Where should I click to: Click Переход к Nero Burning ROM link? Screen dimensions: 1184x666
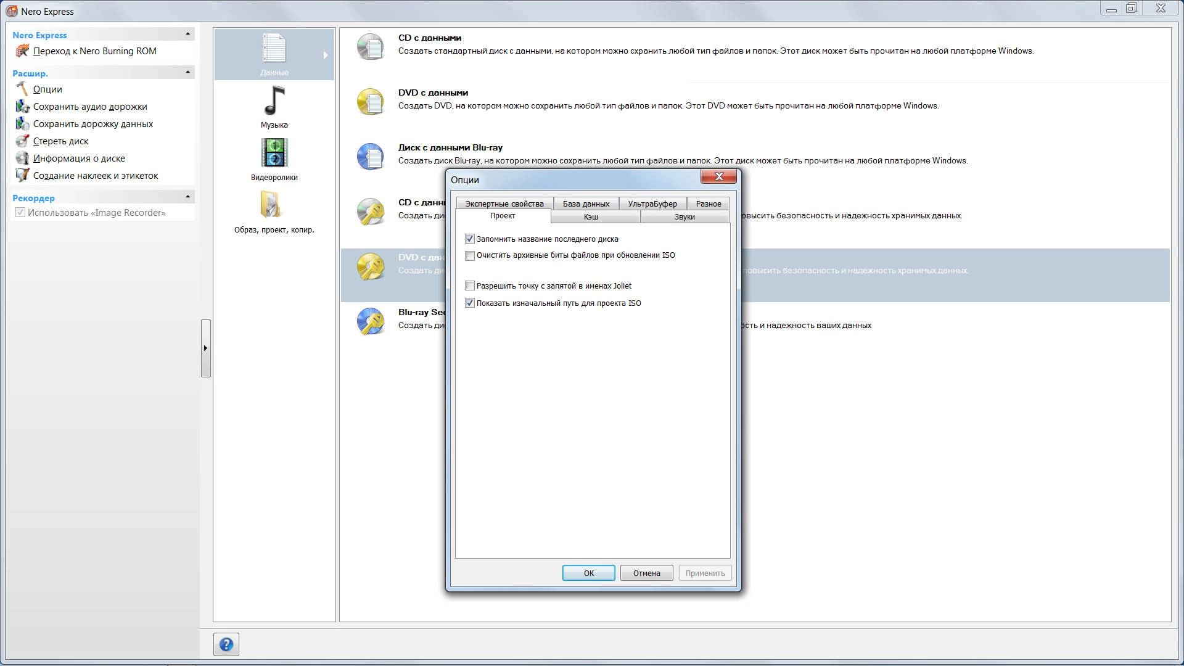[x=95, y=51]
